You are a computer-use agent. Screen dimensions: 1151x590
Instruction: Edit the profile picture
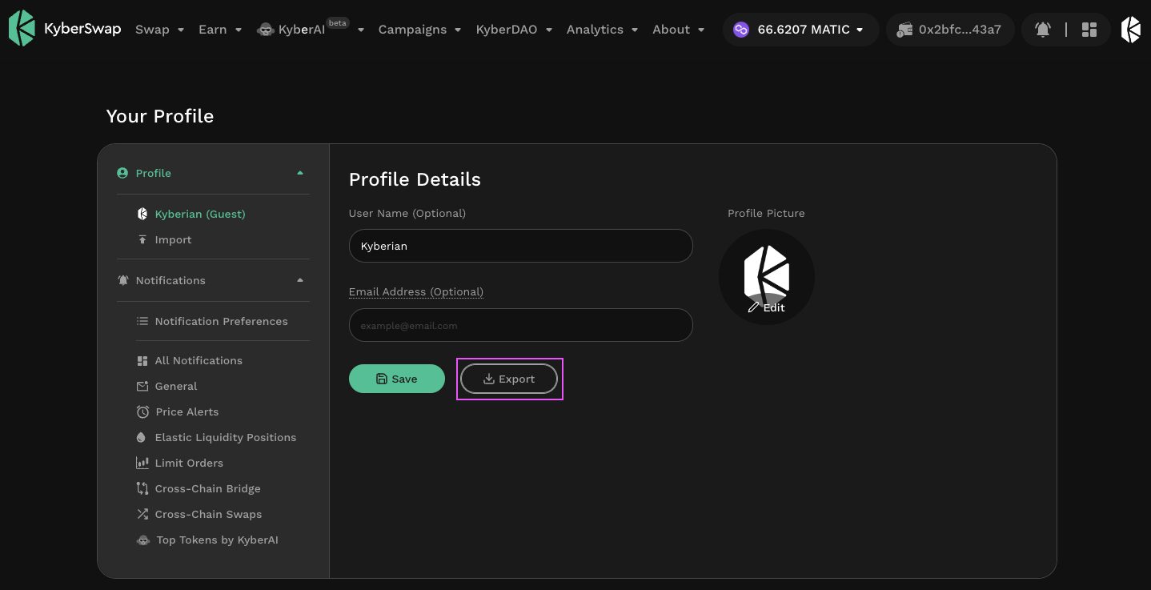(x=767, y=307)
